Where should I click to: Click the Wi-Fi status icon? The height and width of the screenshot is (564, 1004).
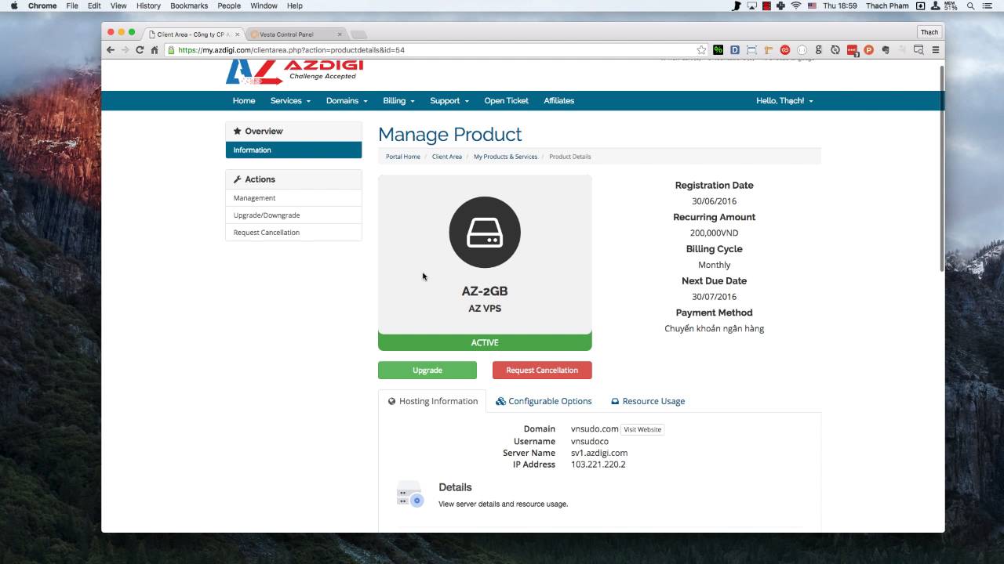click(x=796, y=5)
